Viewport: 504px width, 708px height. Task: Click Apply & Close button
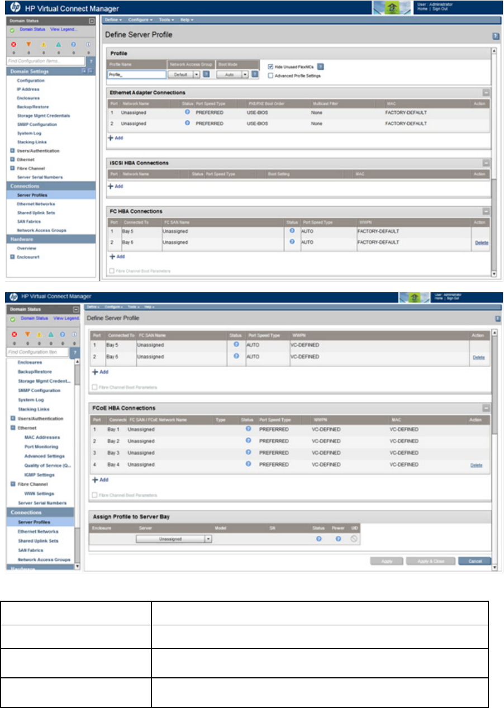click(430, 561)
